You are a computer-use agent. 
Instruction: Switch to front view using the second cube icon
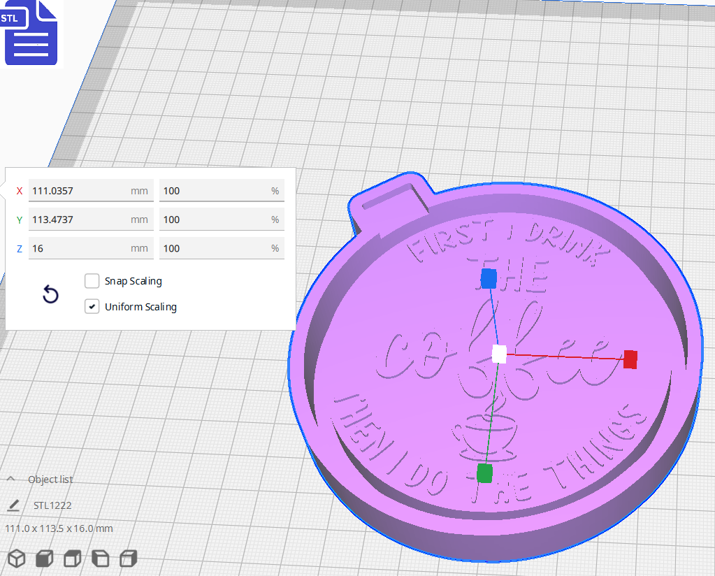pyautogui.click(x=43, y=559)
